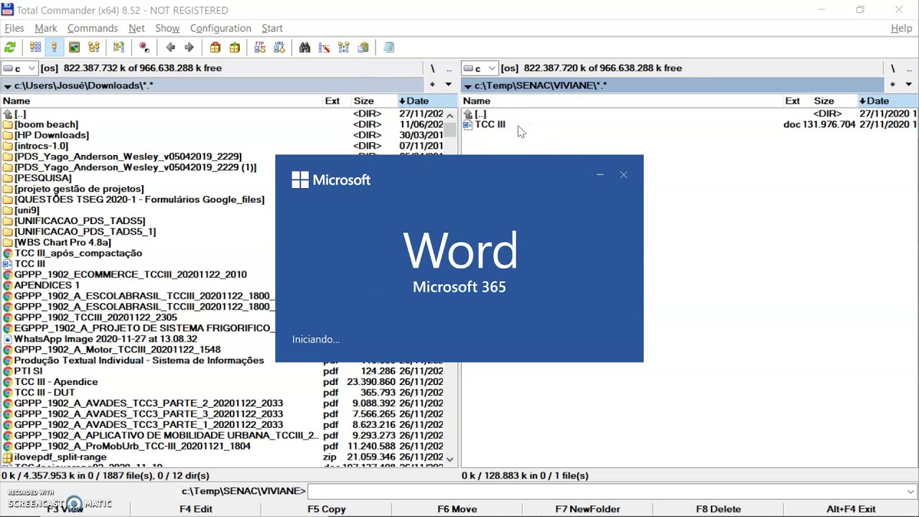Go back with the left arrow icon
Image resolution: width=919 pixels, height=517 pixels.
(x=170, y=47)
